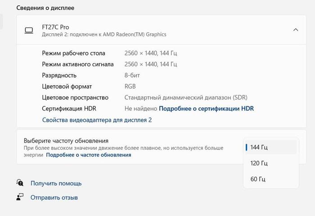315x216 pixels.
Task: Pick the 60 Гц refresh rate
Action: point(270,179)
